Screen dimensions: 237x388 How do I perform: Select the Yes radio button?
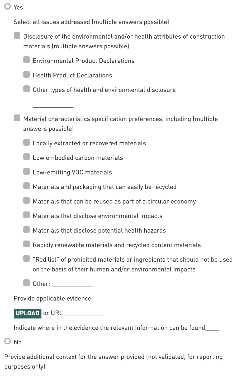point(8,7)
